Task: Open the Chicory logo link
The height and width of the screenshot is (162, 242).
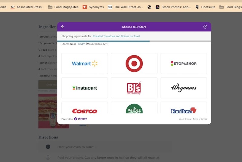Action: click(x=80, y=119)
